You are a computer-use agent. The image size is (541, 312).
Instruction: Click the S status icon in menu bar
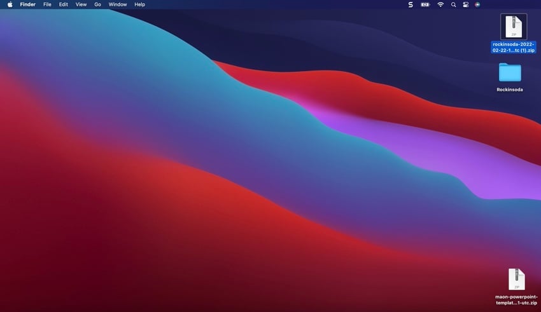click(x=411, y=4)
